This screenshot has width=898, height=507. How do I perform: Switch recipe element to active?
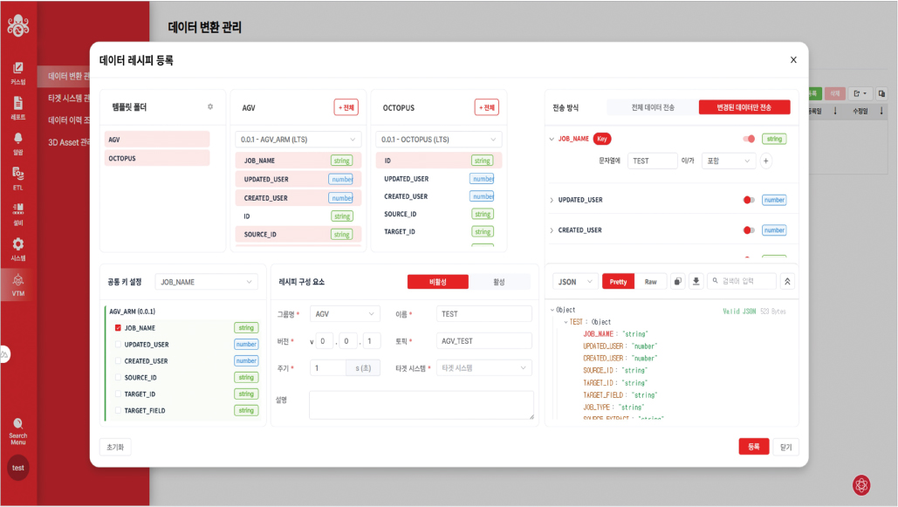point(499,282)
